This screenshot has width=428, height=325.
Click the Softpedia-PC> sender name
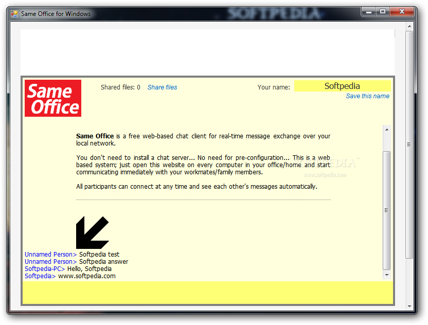(x=45, y=269)
